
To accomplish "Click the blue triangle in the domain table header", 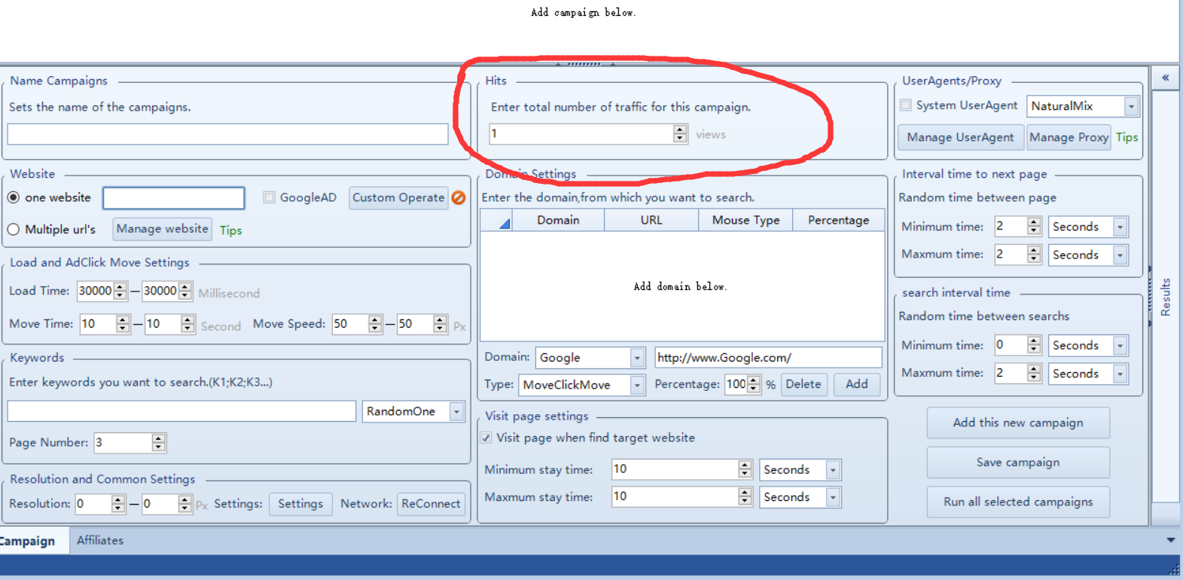I will 504,222.
